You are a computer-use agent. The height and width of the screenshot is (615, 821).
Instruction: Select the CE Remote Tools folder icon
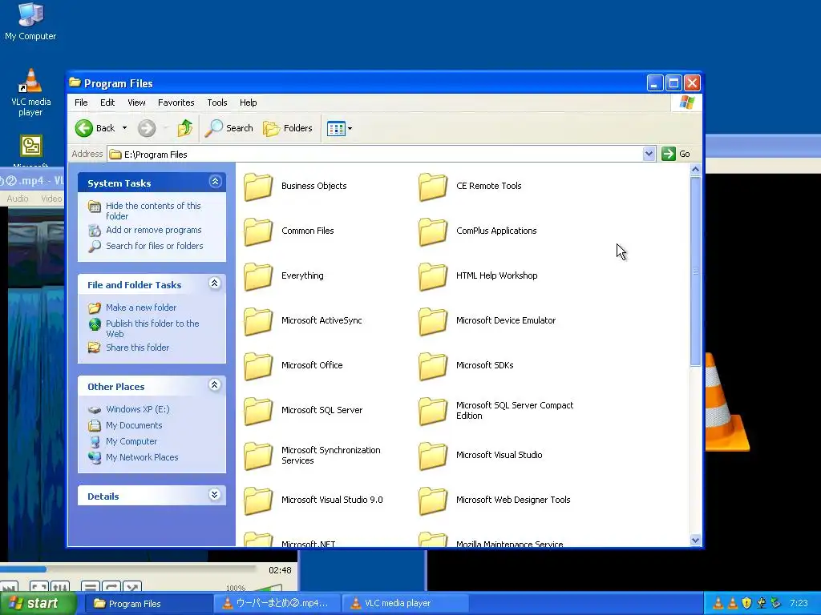[x=433, y=186]
